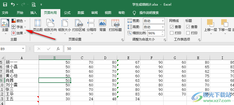234x105 pixels.
Task: Open paper Size (纸张大小) options
Action: tap(65, 27)
